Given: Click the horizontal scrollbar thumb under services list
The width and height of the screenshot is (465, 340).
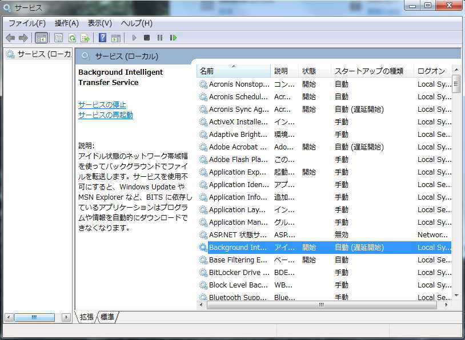Looking at the screenshot, I should tap(322, 305).
